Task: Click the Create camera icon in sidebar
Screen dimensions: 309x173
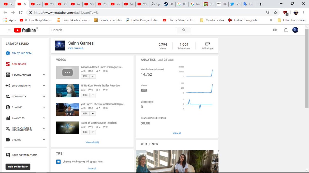Action: [x=8, y=140]
